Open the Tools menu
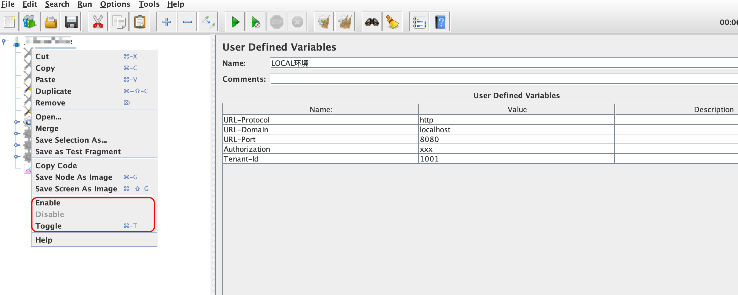Image resolution: width=738 pixels, height=295 pixels. (149, 4)
